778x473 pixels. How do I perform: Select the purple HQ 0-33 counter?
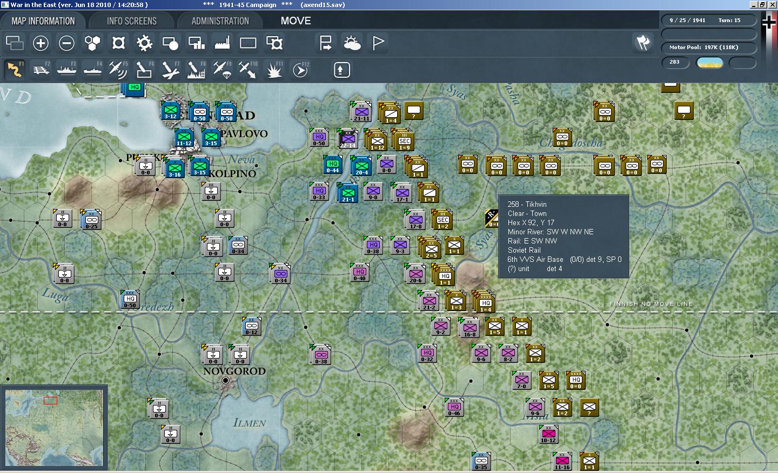coord(319,191)
